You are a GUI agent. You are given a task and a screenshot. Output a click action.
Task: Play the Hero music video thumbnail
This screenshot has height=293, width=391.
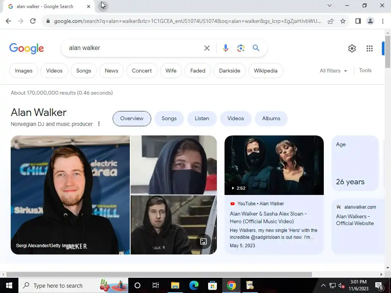coord(274,165)
